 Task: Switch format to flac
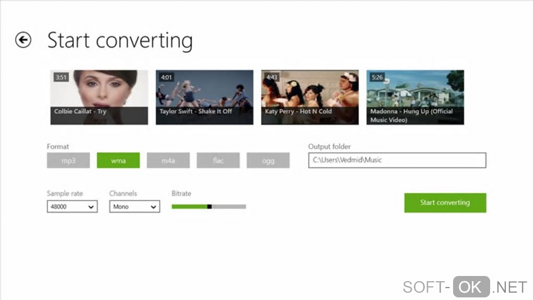point(218,160)
